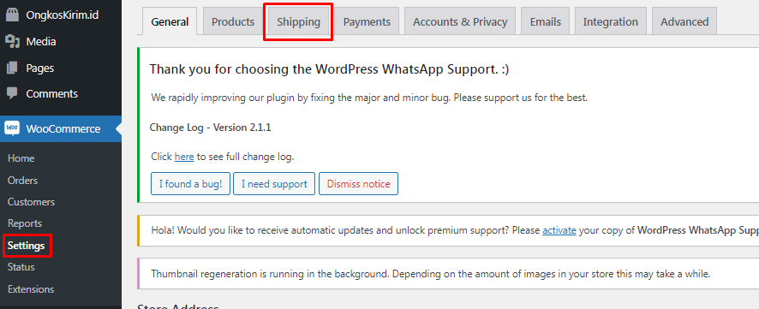Open the Payments tab

(x=367, y=21)
